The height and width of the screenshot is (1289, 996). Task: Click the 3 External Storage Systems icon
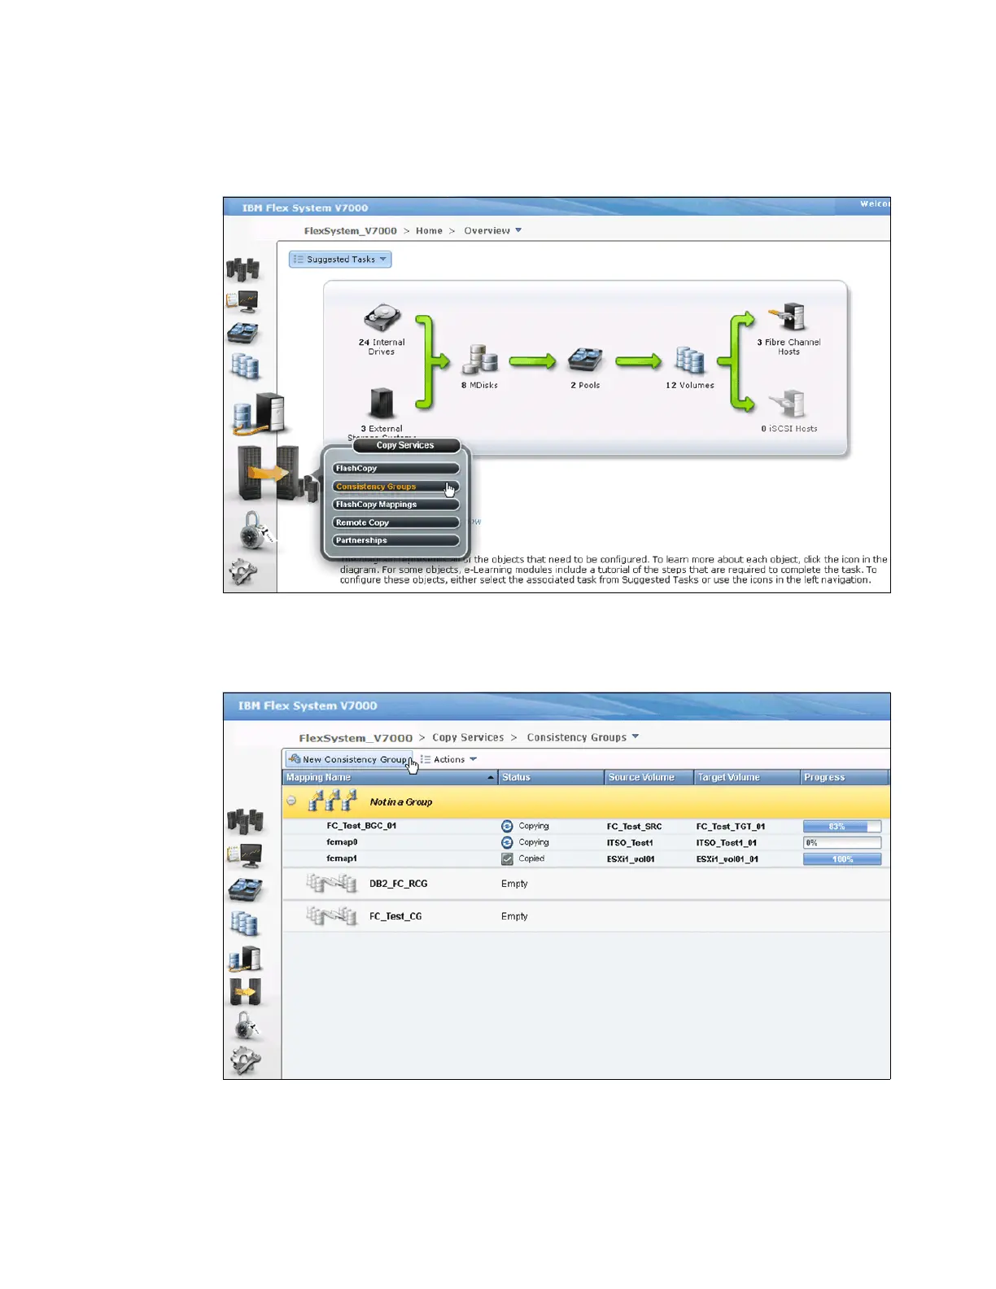382,404
